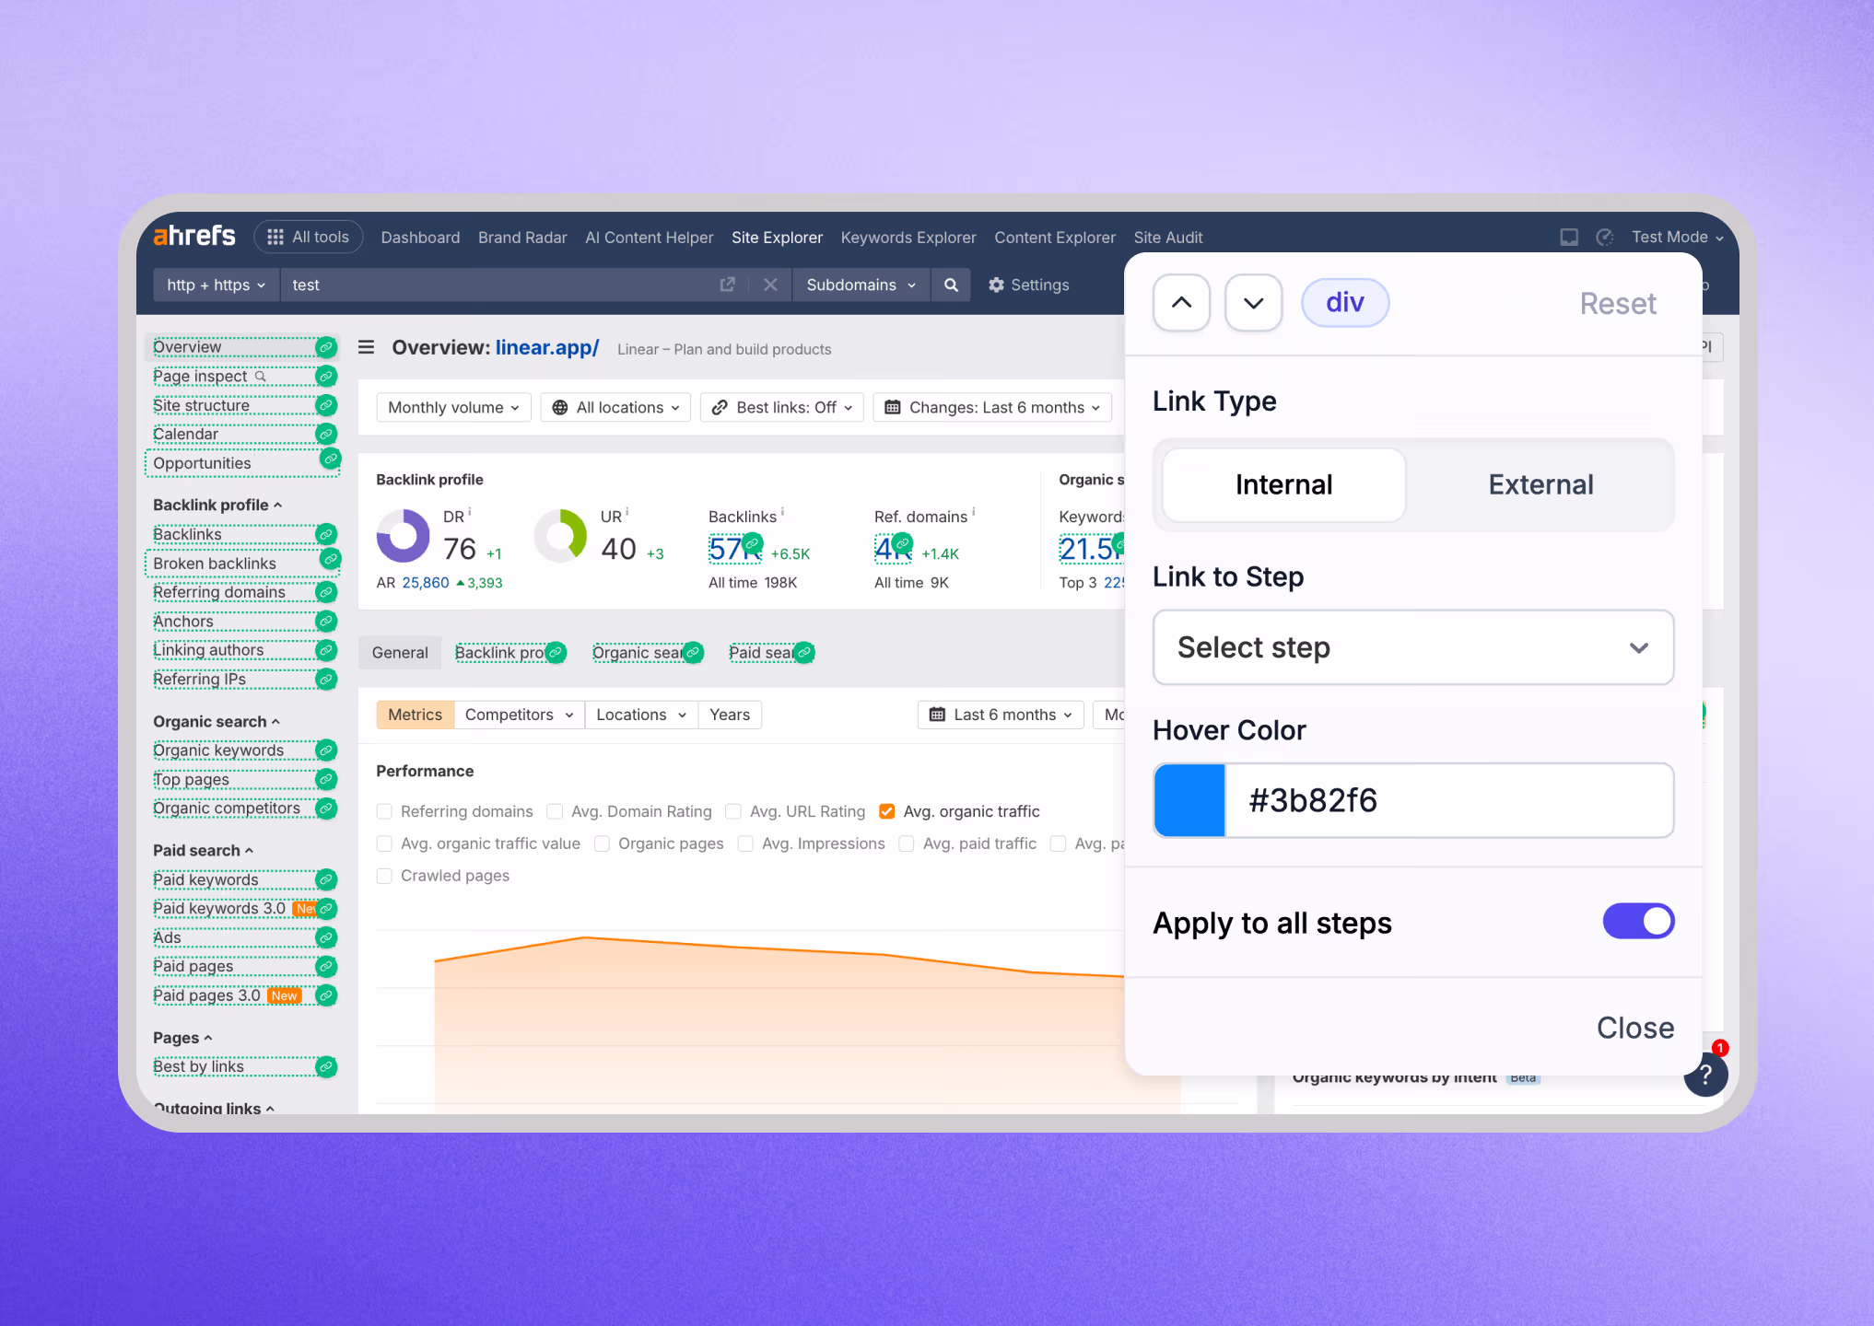Click the hamburger menu icon beside Overview
This screenshot has width=1874, height=1326.
(366, 347)
